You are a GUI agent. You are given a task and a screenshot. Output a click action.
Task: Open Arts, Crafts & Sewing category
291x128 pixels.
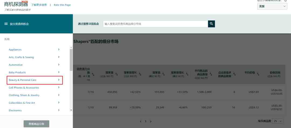tap(21, 57)
